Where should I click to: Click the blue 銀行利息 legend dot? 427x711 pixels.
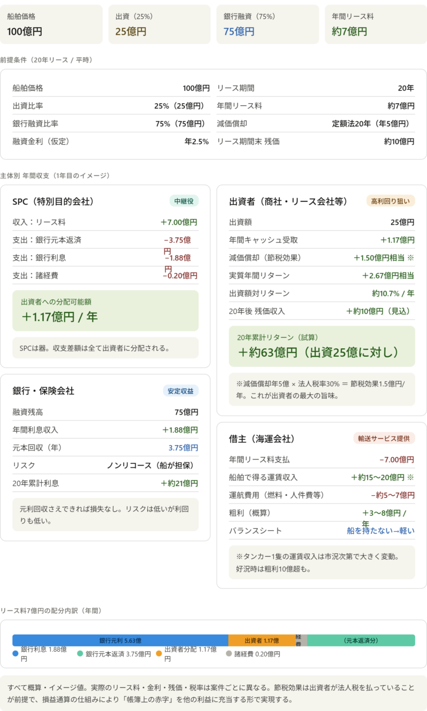coord(15,653)
